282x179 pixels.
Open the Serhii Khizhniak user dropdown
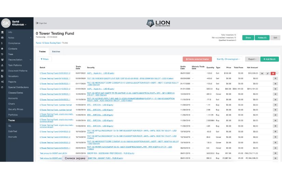coord(19,23)
